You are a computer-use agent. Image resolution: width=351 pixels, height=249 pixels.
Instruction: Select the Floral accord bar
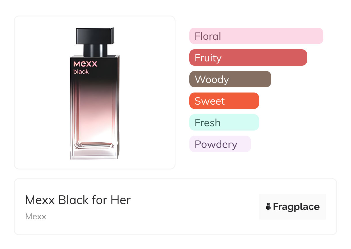pyautogui.click(x=256, y=36)
